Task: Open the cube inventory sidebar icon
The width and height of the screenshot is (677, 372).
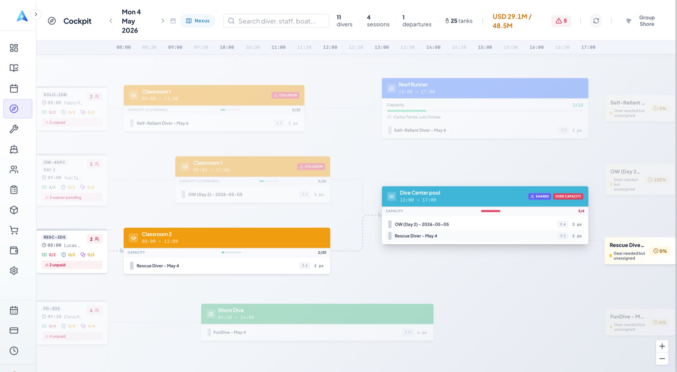Action: (14, 210)
